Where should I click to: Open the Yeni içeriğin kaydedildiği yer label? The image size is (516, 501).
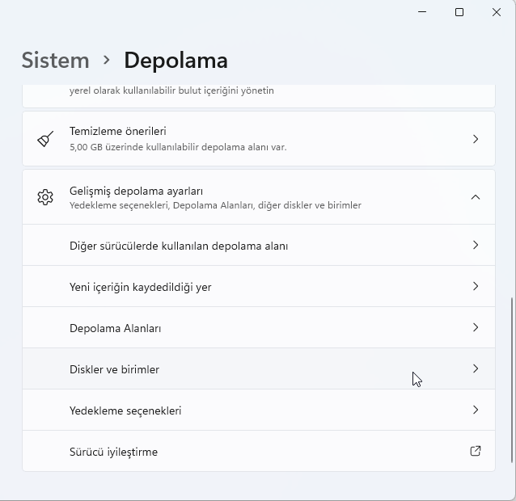pos(140,287)
